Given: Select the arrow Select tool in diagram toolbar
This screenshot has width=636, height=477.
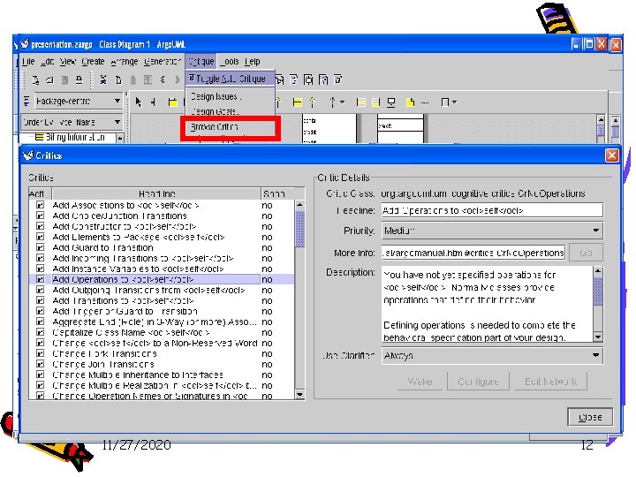Looking at the screenshot, I should click(x=139, y=102).
